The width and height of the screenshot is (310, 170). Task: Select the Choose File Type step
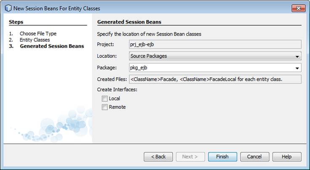(x=38, y=34)
